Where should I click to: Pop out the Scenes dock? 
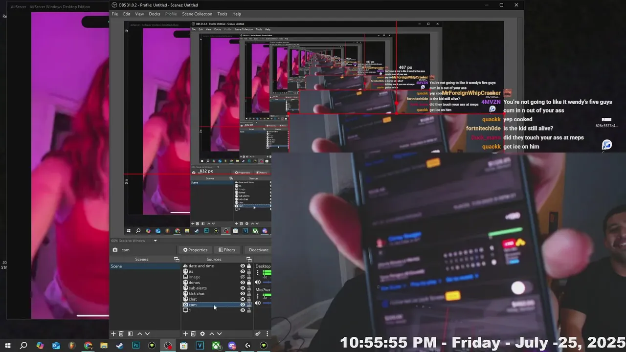tap(177, 259)
